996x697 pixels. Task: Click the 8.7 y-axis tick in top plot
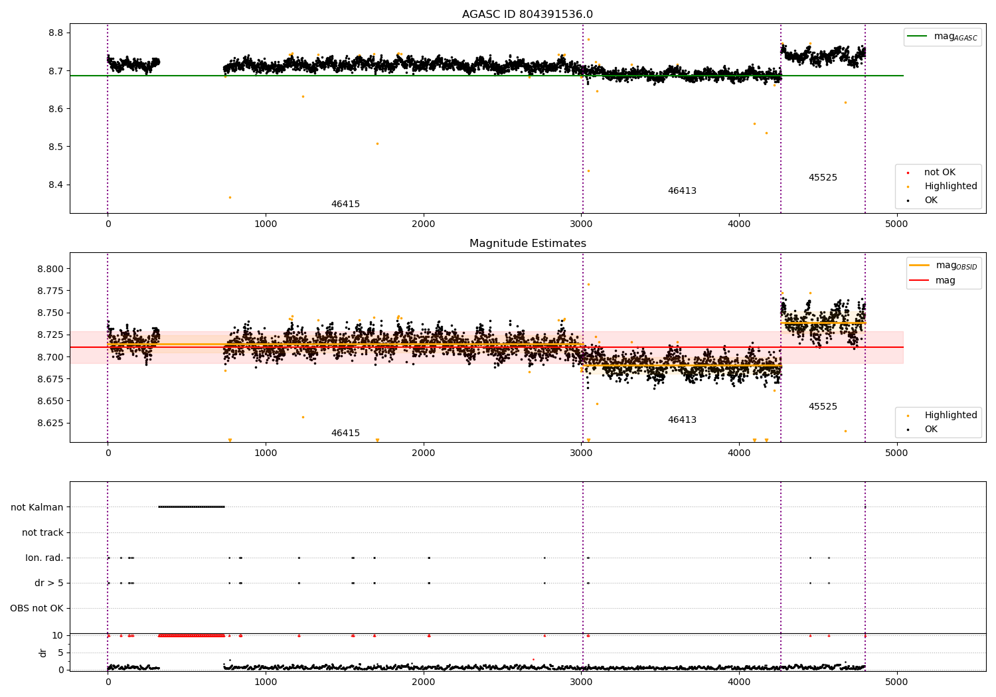coord(56,71)
